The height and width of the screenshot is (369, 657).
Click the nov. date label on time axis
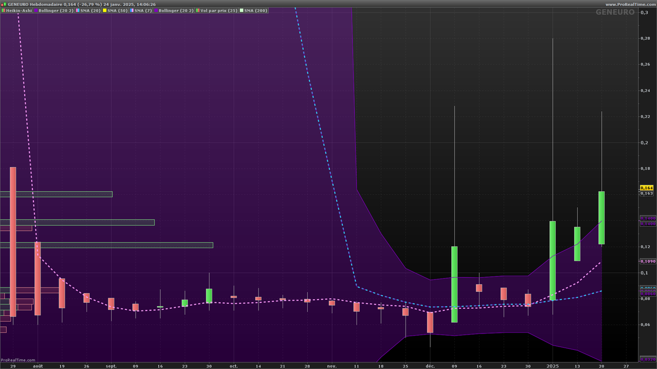point(332,366)
